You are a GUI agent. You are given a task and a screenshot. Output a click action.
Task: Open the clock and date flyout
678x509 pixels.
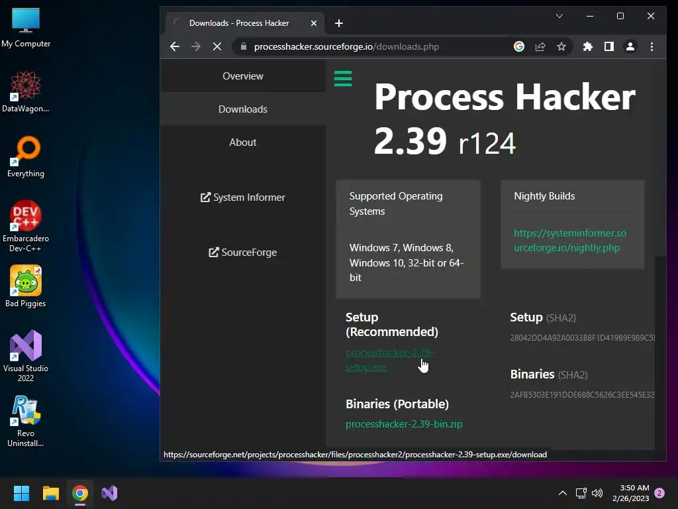pyautogui.click(x=631, y=493)
